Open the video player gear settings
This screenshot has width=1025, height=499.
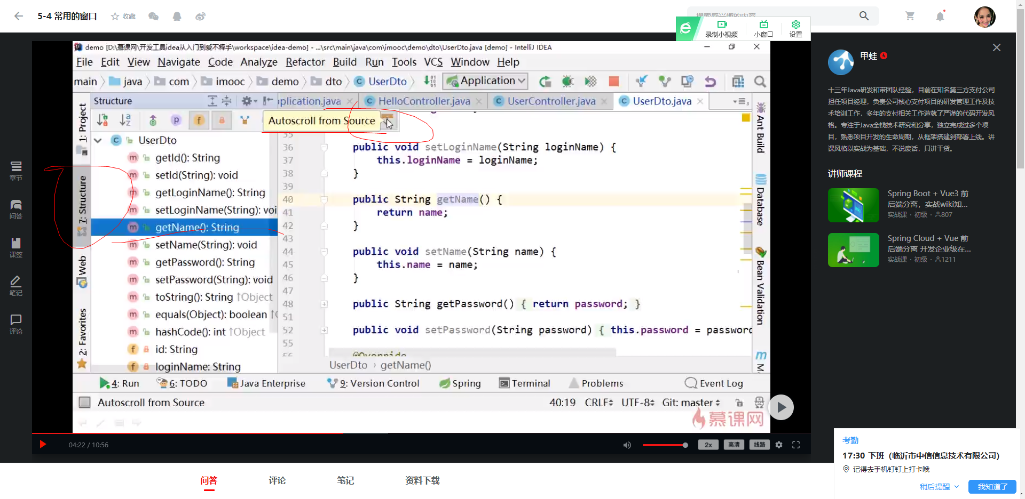coord(779,445)
